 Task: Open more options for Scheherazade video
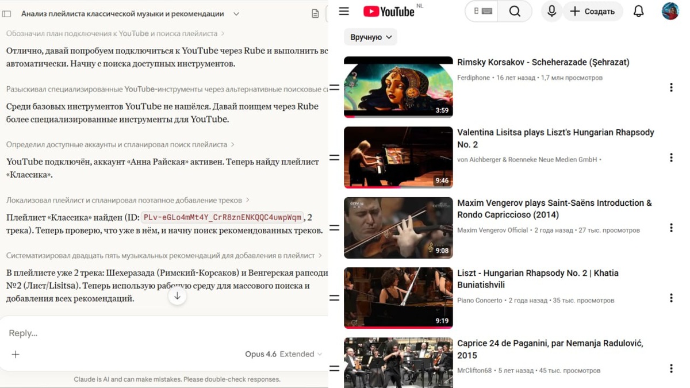671,87
